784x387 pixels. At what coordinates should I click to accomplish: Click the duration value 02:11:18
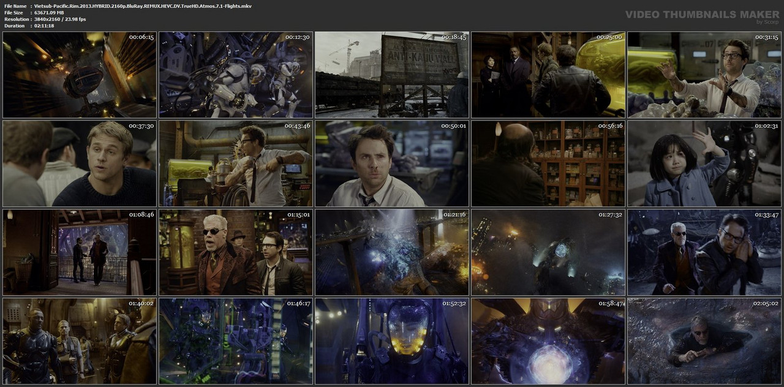(x=44, y=26)
